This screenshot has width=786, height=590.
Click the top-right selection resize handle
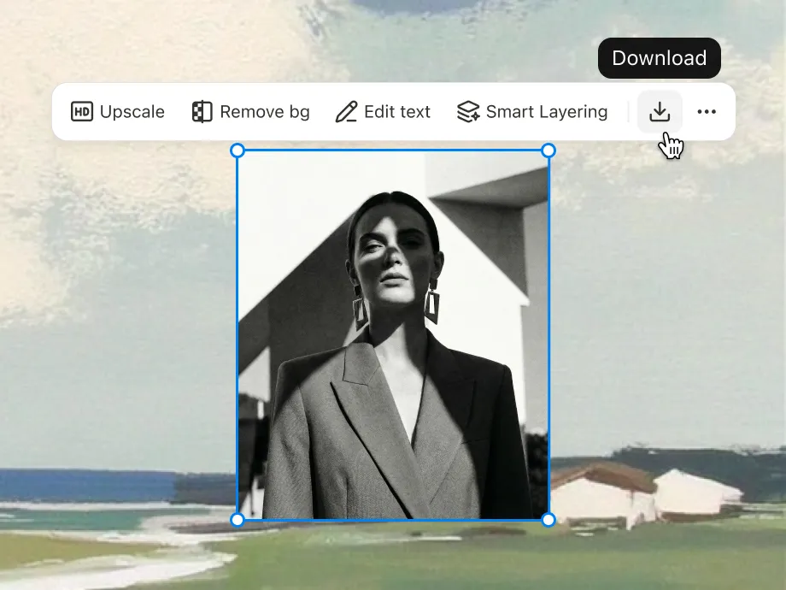tap(548, 150)
